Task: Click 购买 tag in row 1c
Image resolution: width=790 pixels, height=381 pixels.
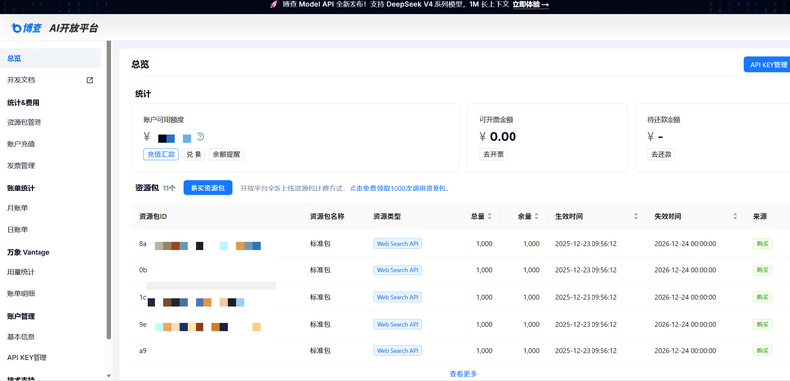Action: (762, 297)
